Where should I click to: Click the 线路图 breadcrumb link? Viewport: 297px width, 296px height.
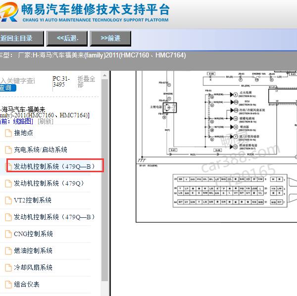coord(23,121)
